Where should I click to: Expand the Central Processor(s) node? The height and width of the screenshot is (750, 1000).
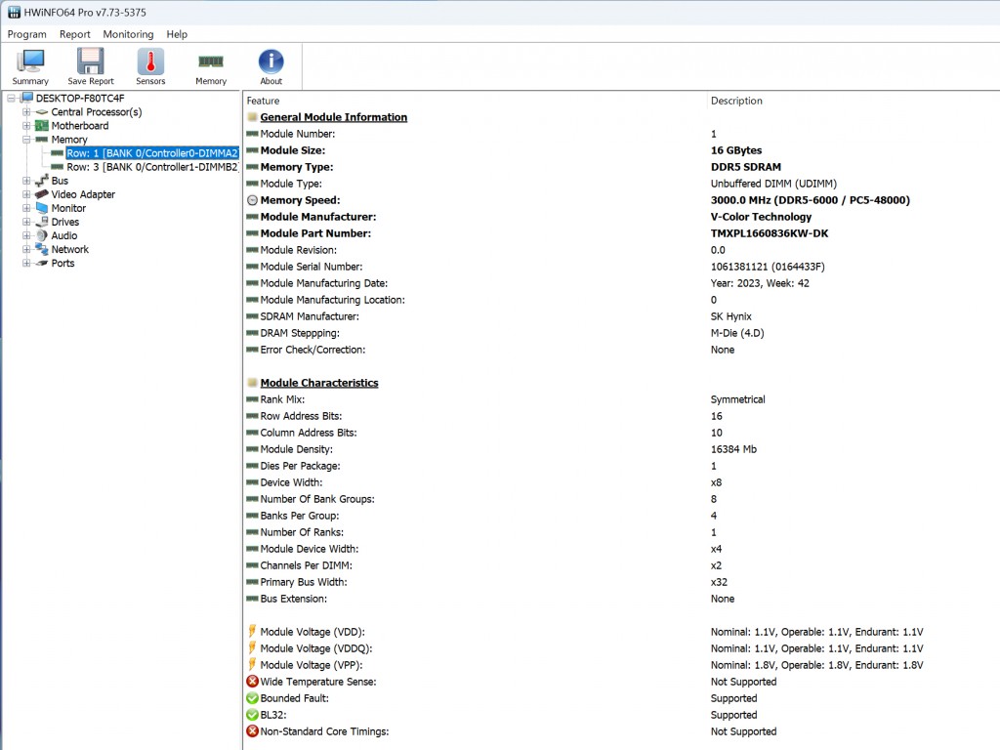coord(27,112)
